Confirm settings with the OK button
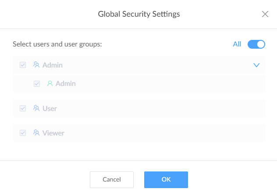This screenshot has width=277, height=196. 166,180
